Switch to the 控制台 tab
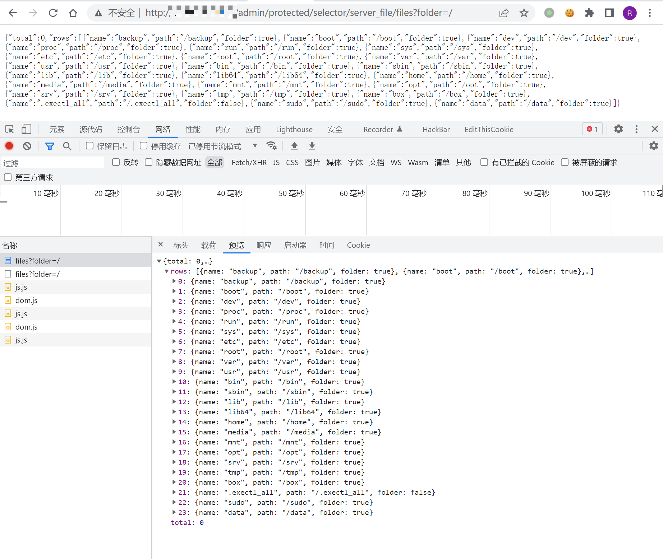Image resolution: width=663 pixels, height=559 pixels. point(128,129)
